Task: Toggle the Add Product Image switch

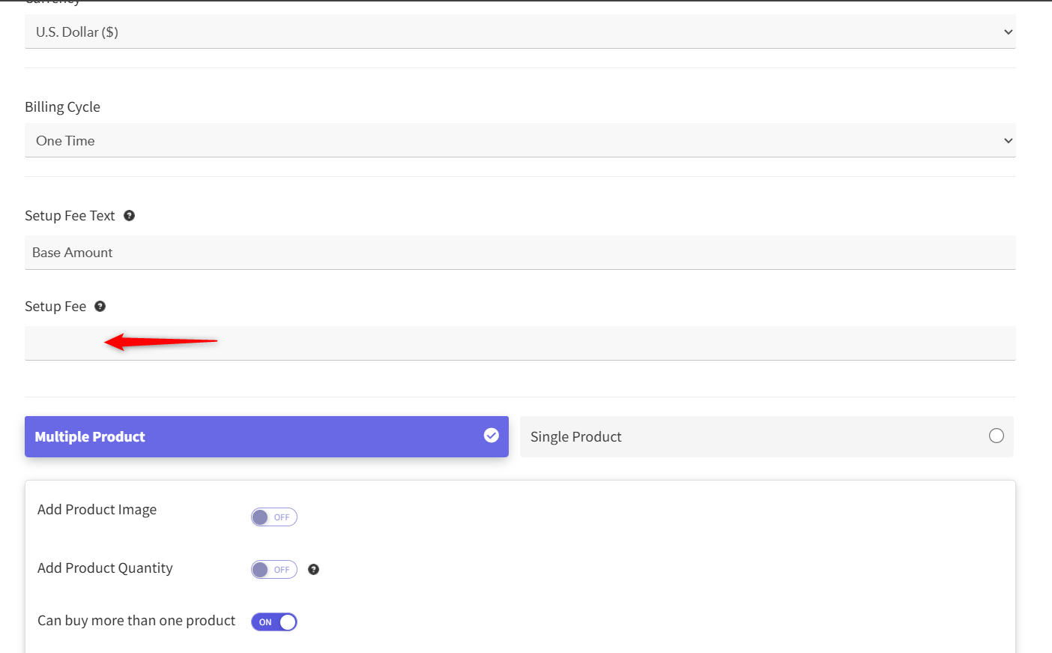Action: 274,517
